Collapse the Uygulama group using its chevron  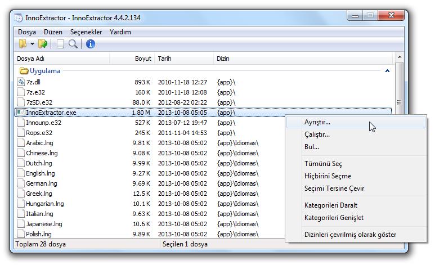click(387, 71)
